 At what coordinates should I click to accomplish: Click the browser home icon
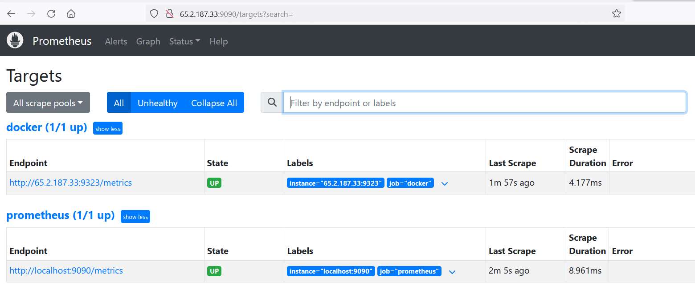(70, 13)
